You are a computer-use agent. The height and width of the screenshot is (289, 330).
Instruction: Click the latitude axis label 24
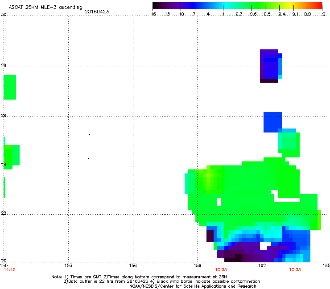click(x=4, y=165)
